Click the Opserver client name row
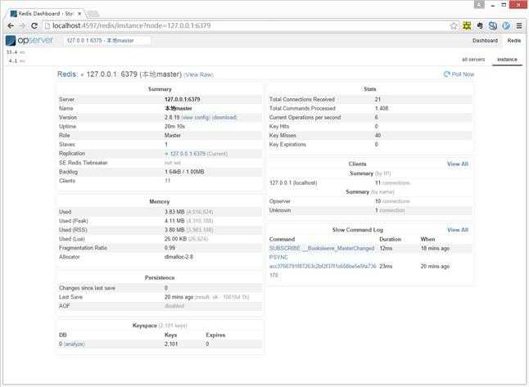The height and width of the screenshot is (387, 529). 370,201
